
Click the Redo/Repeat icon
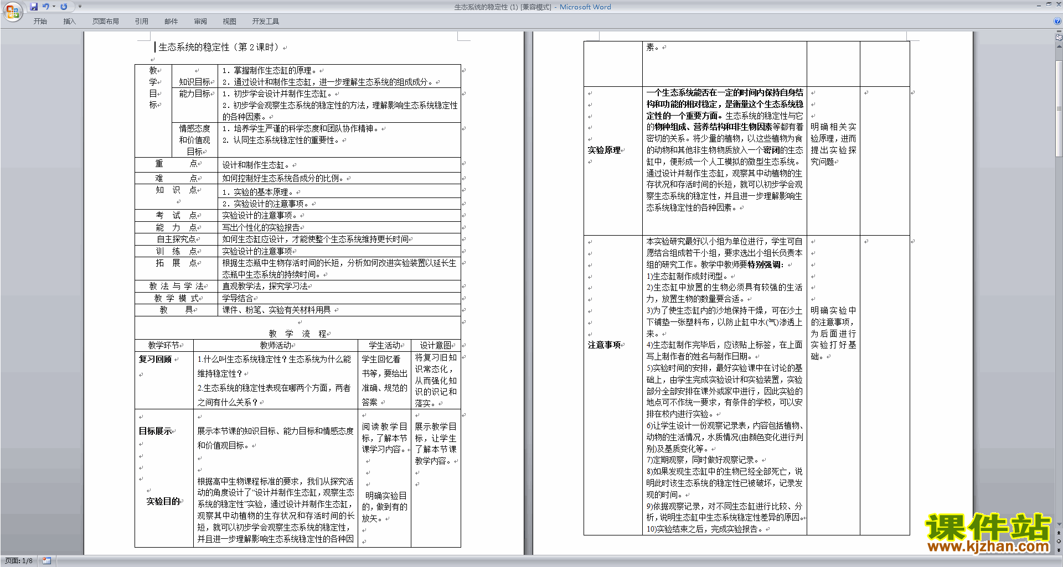pyautogui.click(x=64, y=7)
